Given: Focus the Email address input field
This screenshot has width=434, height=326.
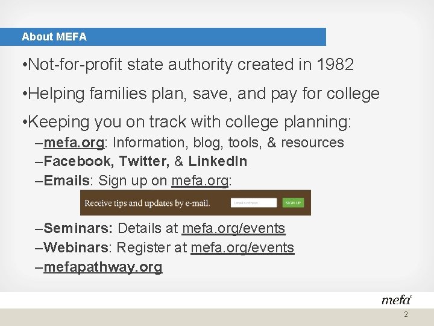Looking at the screenshot, I should click(254, 203).
